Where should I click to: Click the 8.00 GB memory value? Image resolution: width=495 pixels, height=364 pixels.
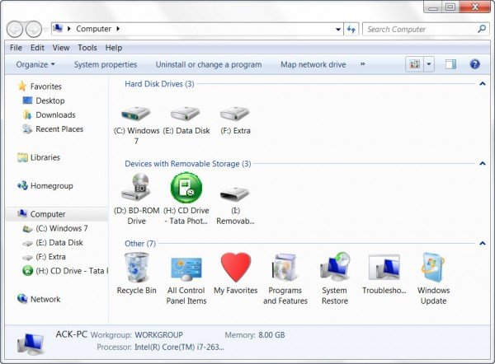(271, 335)
